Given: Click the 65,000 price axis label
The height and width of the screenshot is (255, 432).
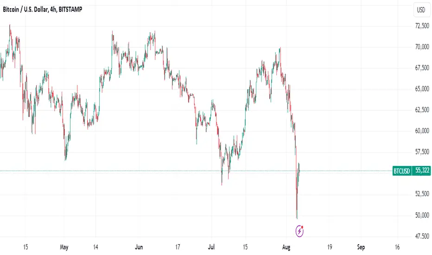Looking at the screenshot, I should click(x=422, y=89).
